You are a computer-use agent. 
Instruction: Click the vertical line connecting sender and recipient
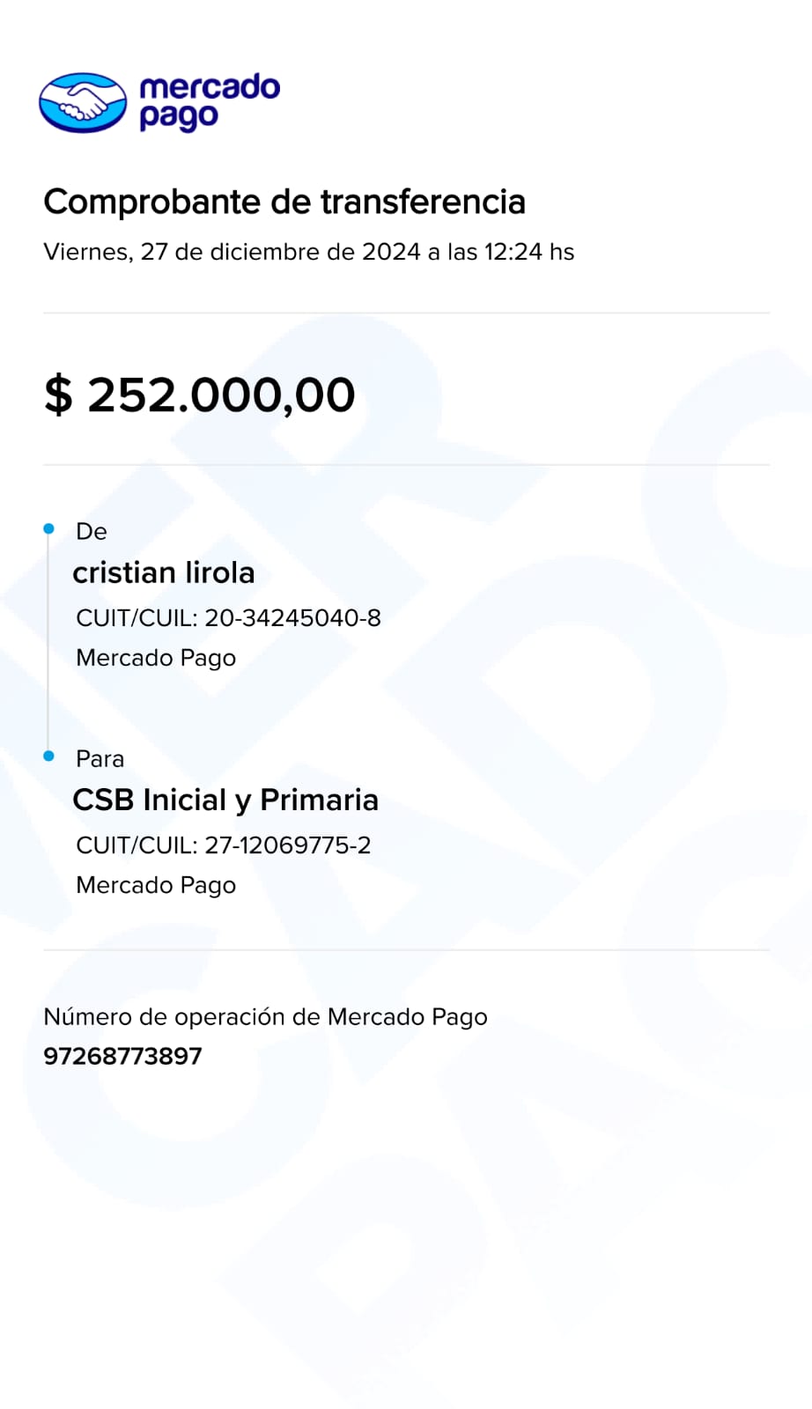tap(48, 643)
